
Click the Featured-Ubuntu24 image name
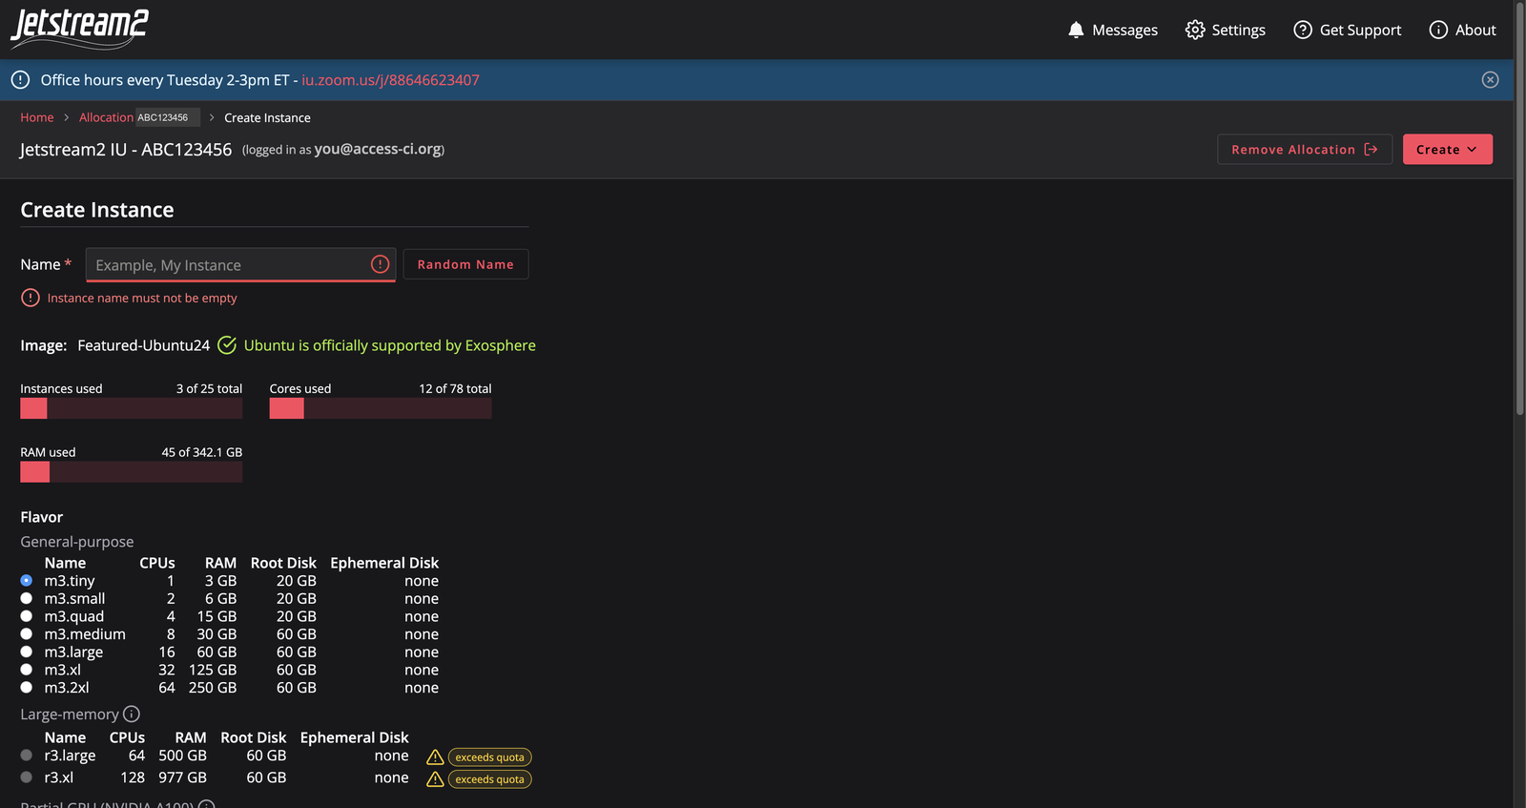tap(143, 345)
